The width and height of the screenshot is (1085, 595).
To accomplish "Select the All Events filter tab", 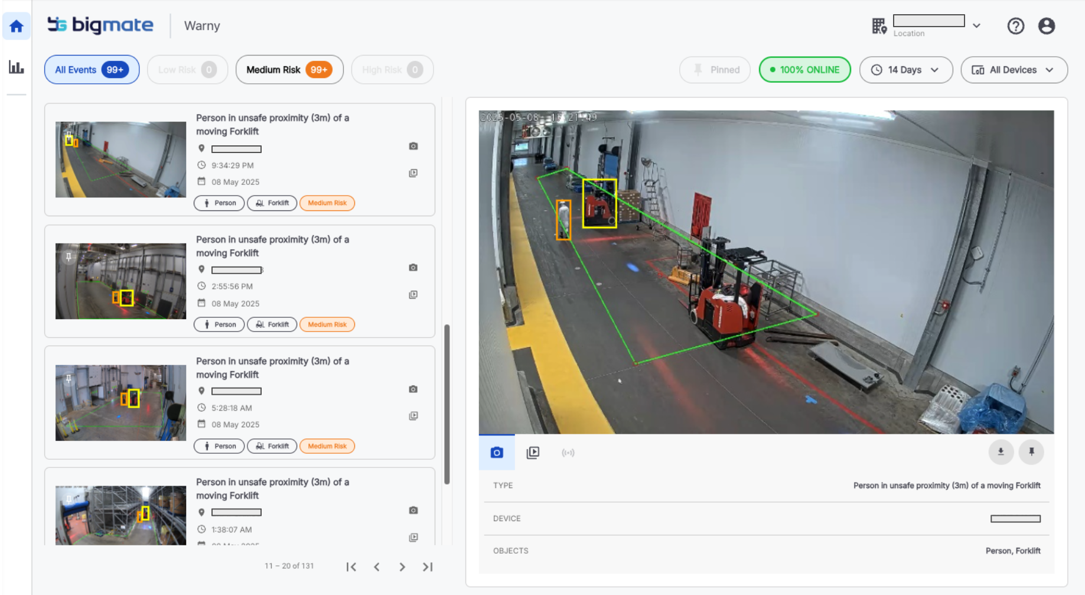I will (x=92, y=70).
